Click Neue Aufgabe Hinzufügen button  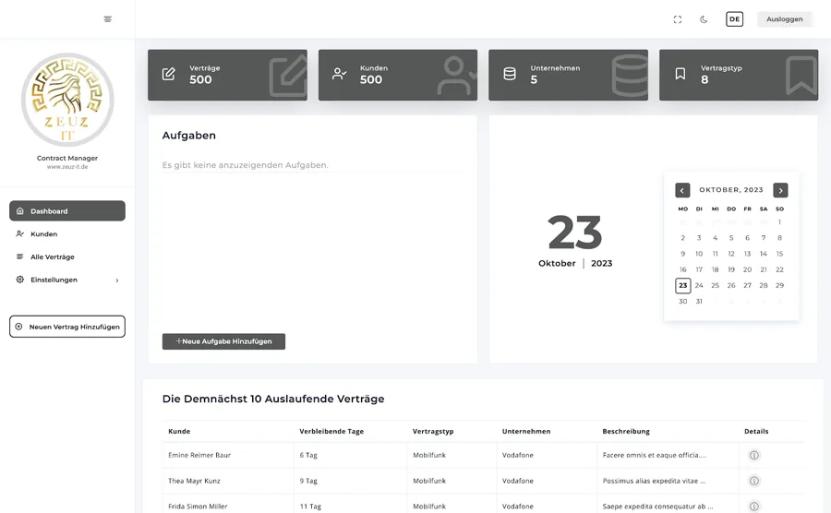223,341
